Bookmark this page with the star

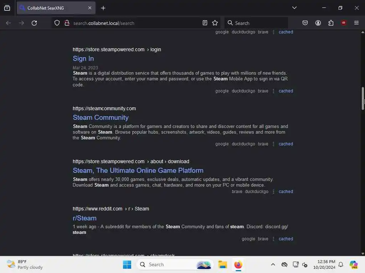[x=215, y=23]
